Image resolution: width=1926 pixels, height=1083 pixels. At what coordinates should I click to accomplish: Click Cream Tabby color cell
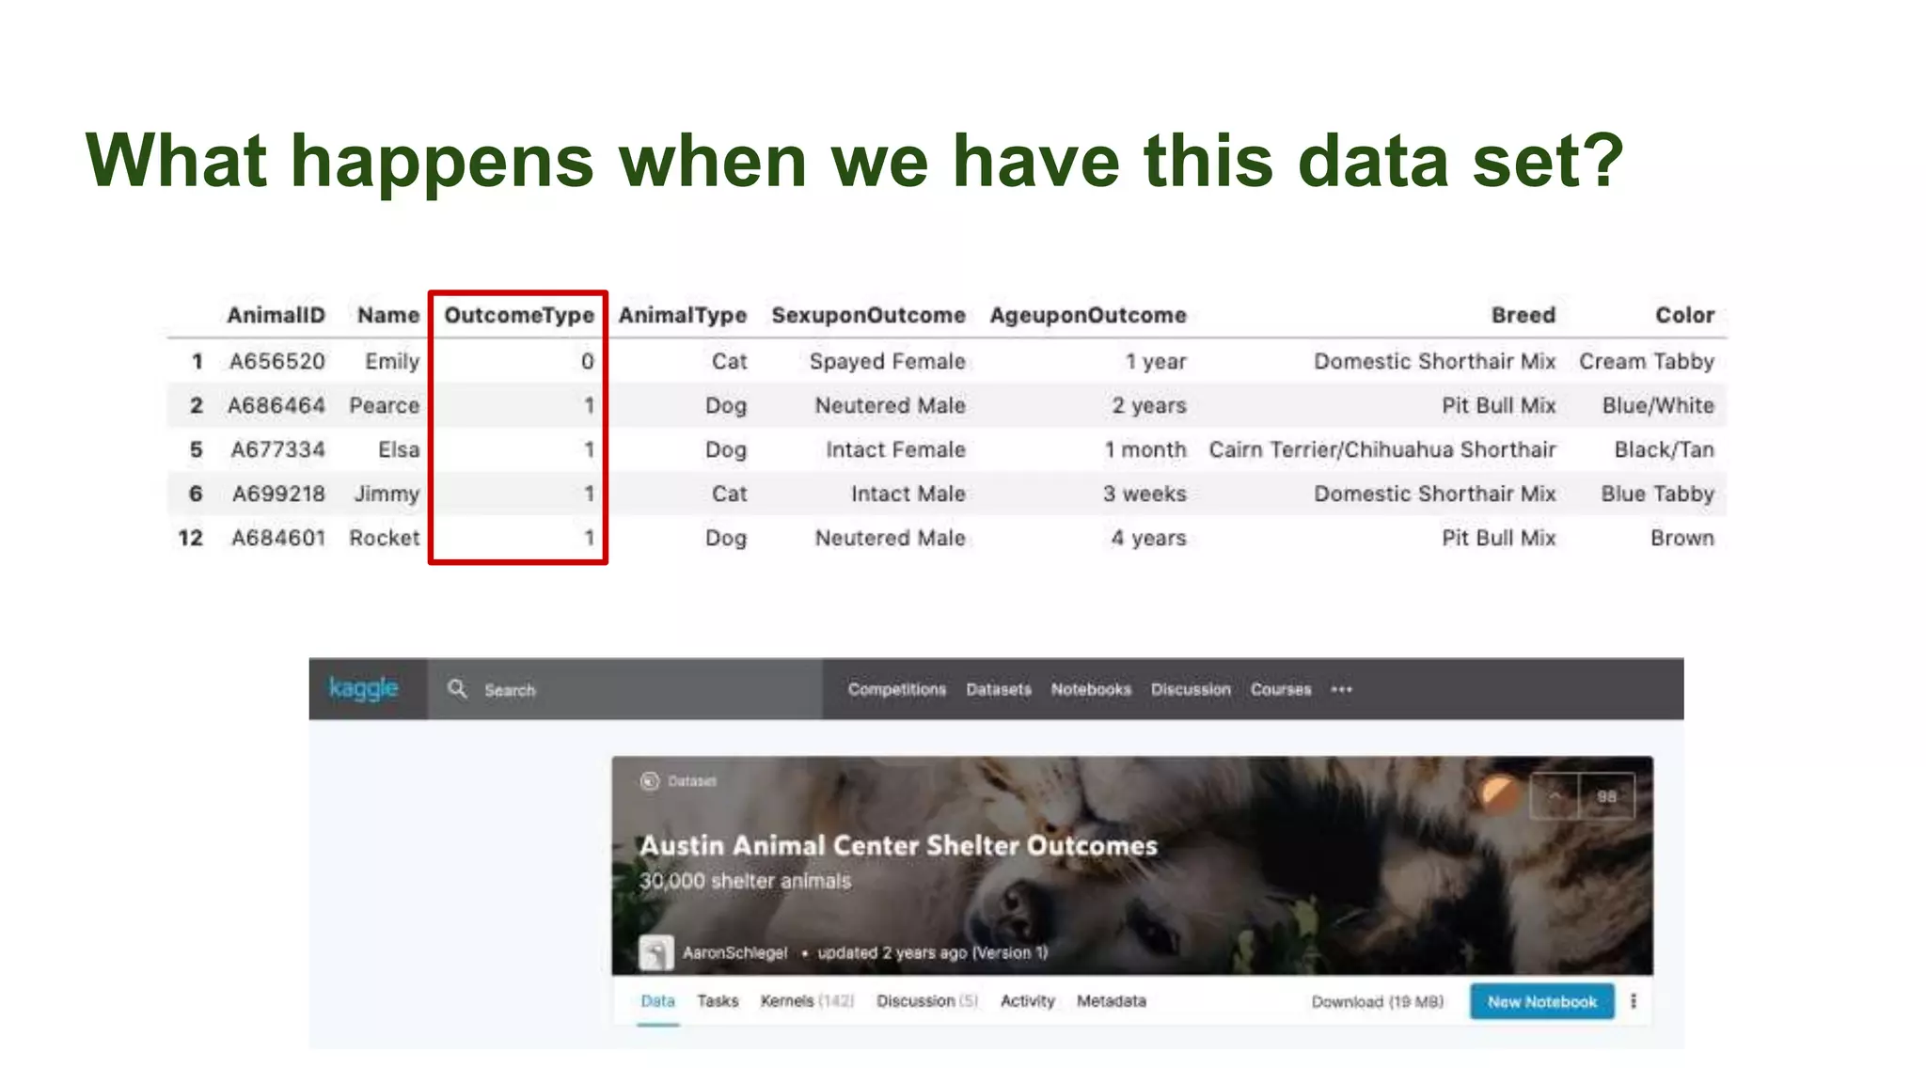pos(1647,362)
